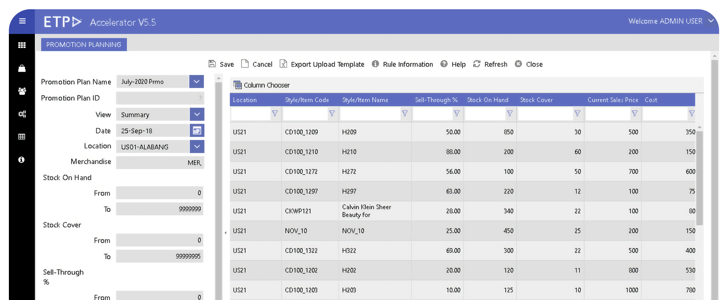This screenshot has height=300, width=728.
Task: Switch to the PROMOTION PLANNING tab
Action: point(84,45)
